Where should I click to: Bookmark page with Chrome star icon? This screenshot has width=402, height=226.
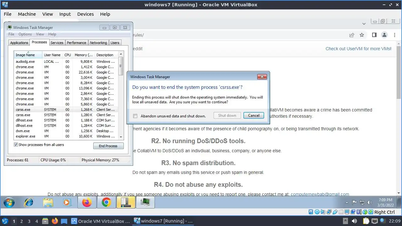tap(362, 35)
